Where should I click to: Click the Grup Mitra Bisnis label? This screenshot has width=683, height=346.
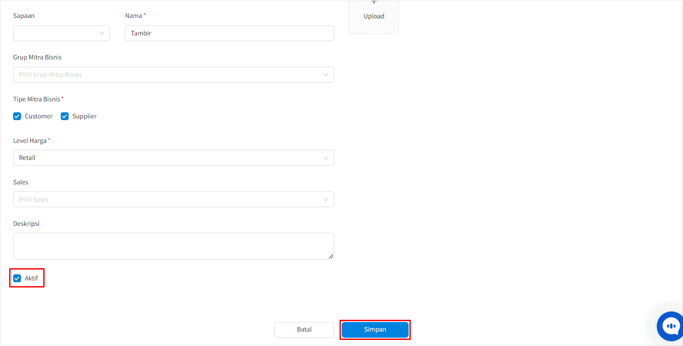tap(38, 57)
